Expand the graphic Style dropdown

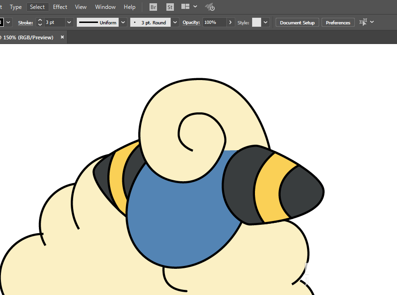[265, 22]
